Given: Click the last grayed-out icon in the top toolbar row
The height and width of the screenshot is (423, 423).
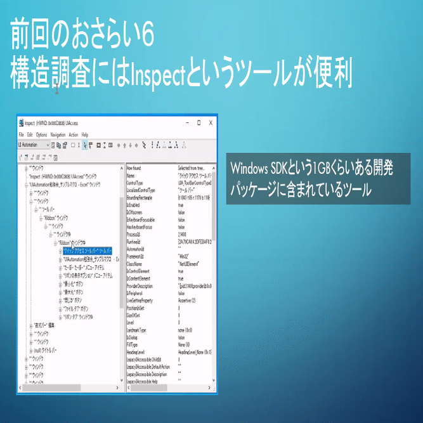Looking at the screenshot, I should click(x=184, y=145).
